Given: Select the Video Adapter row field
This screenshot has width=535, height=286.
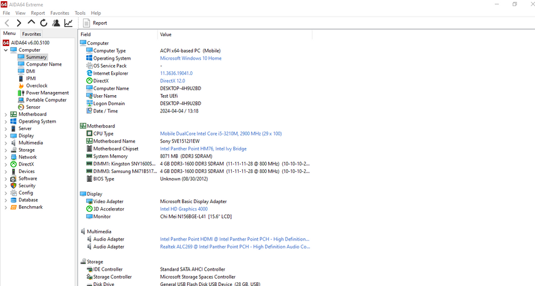Looking at the screenshot, I should point(108,201).
